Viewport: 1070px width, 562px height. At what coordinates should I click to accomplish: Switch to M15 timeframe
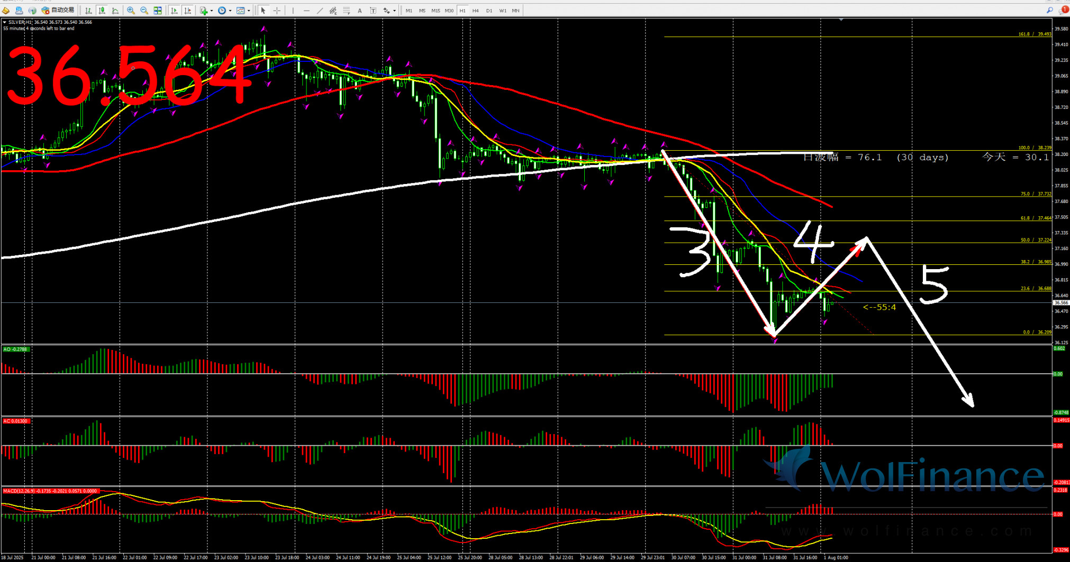[436, 11]
